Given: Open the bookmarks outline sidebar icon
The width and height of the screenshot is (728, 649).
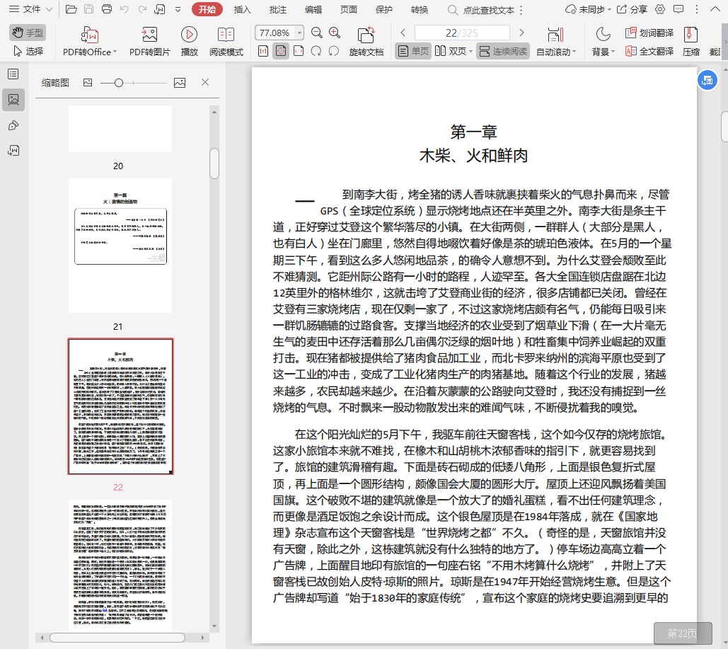Looking at the screenshot, I should coord(13,74).
